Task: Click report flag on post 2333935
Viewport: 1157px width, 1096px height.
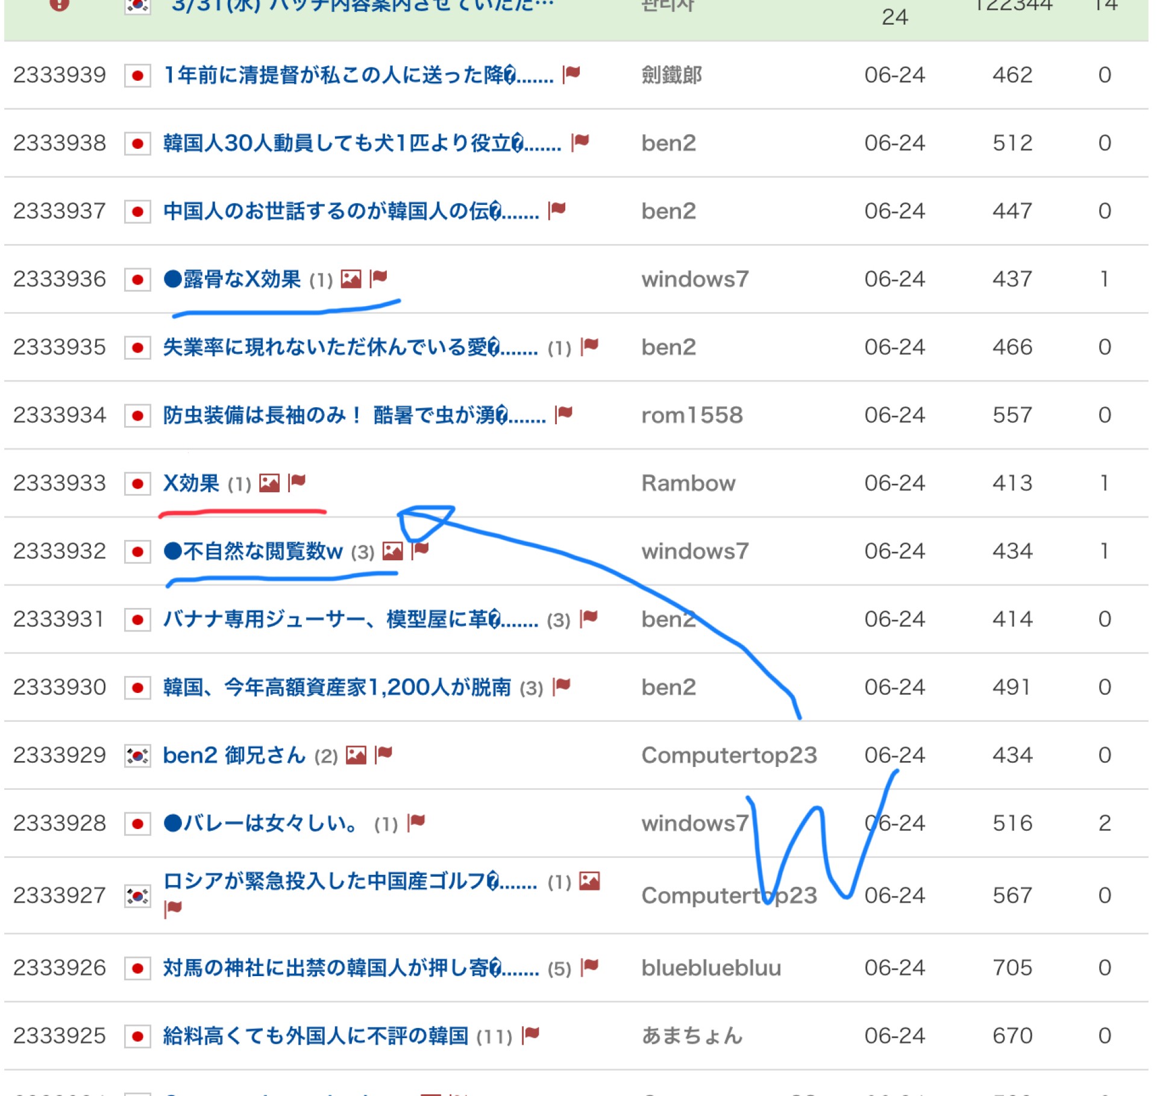Action: tap(590, 346)
